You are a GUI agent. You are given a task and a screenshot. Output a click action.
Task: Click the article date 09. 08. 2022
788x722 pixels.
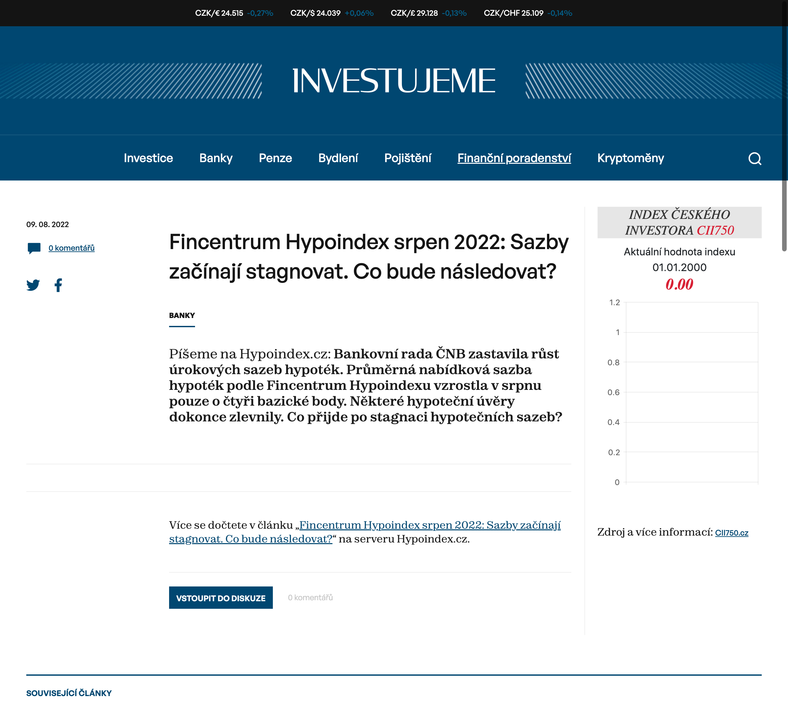(47, 224)
